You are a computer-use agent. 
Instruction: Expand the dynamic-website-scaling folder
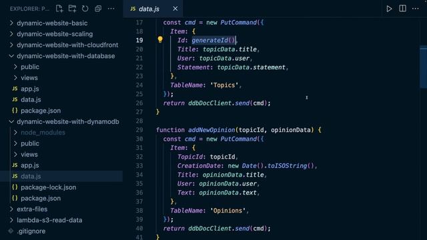(55, 34)
